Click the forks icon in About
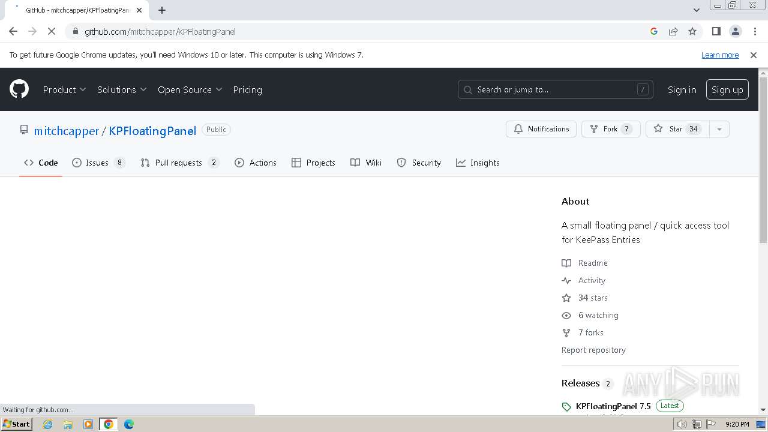768x432 pixels. tap(566, 332)
